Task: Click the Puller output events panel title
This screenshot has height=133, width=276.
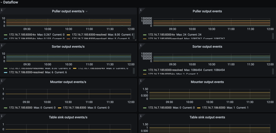Action: click(x=207, y=11)
